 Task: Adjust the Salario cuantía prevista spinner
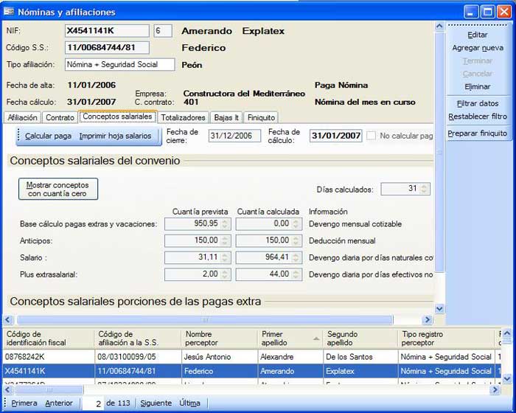(225, 257)
